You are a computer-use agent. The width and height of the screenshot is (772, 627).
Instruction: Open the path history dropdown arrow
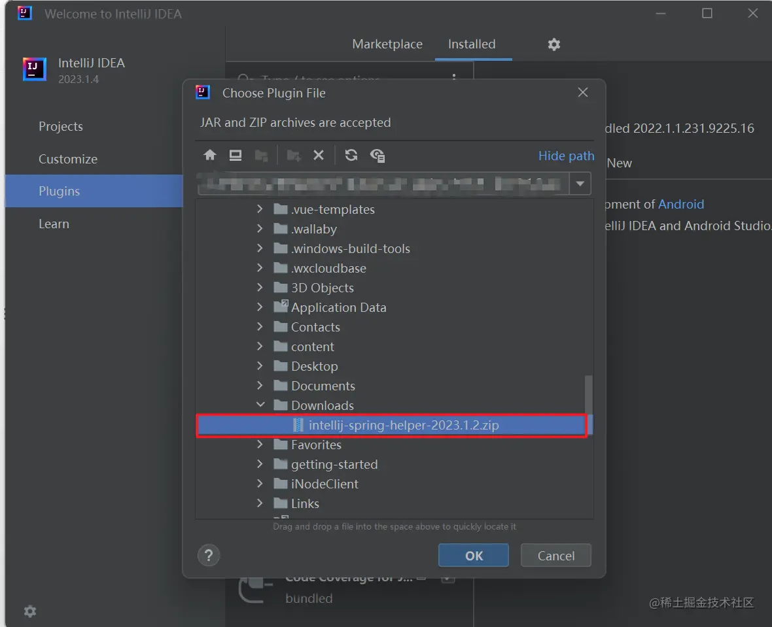(x=580, y=184)
